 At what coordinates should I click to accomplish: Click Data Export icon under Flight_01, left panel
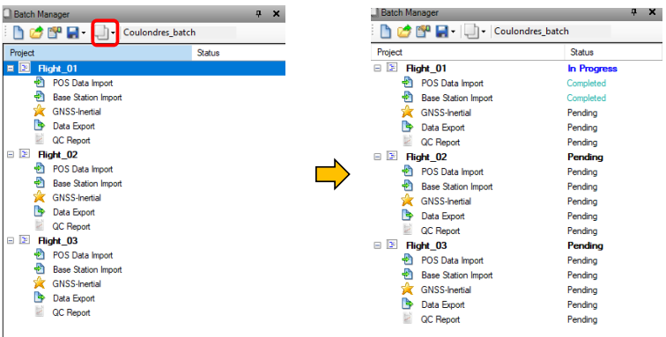[x=40, y=126]
